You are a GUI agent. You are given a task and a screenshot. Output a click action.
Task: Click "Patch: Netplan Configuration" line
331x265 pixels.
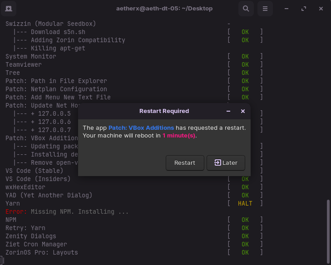pyautogui.click(x=56, y=89)
